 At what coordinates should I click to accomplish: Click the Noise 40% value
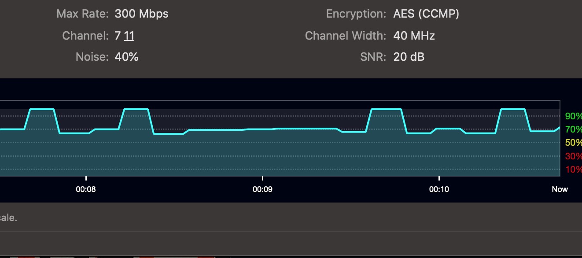click(x=127, y=57)
